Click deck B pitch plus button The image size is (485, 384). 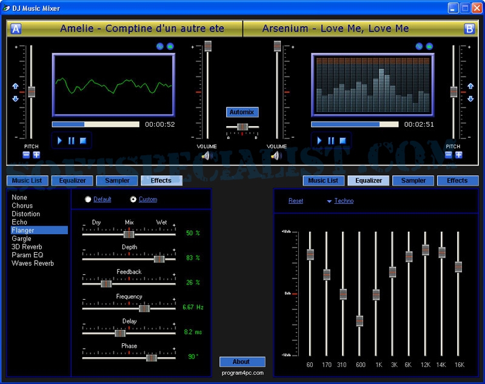[459, 155]
